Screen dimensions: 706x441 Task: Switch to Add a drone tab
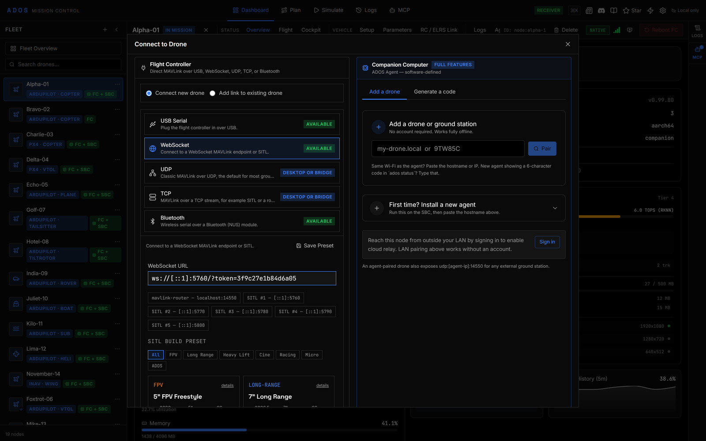pyautogui.click(x=384, y=92)
